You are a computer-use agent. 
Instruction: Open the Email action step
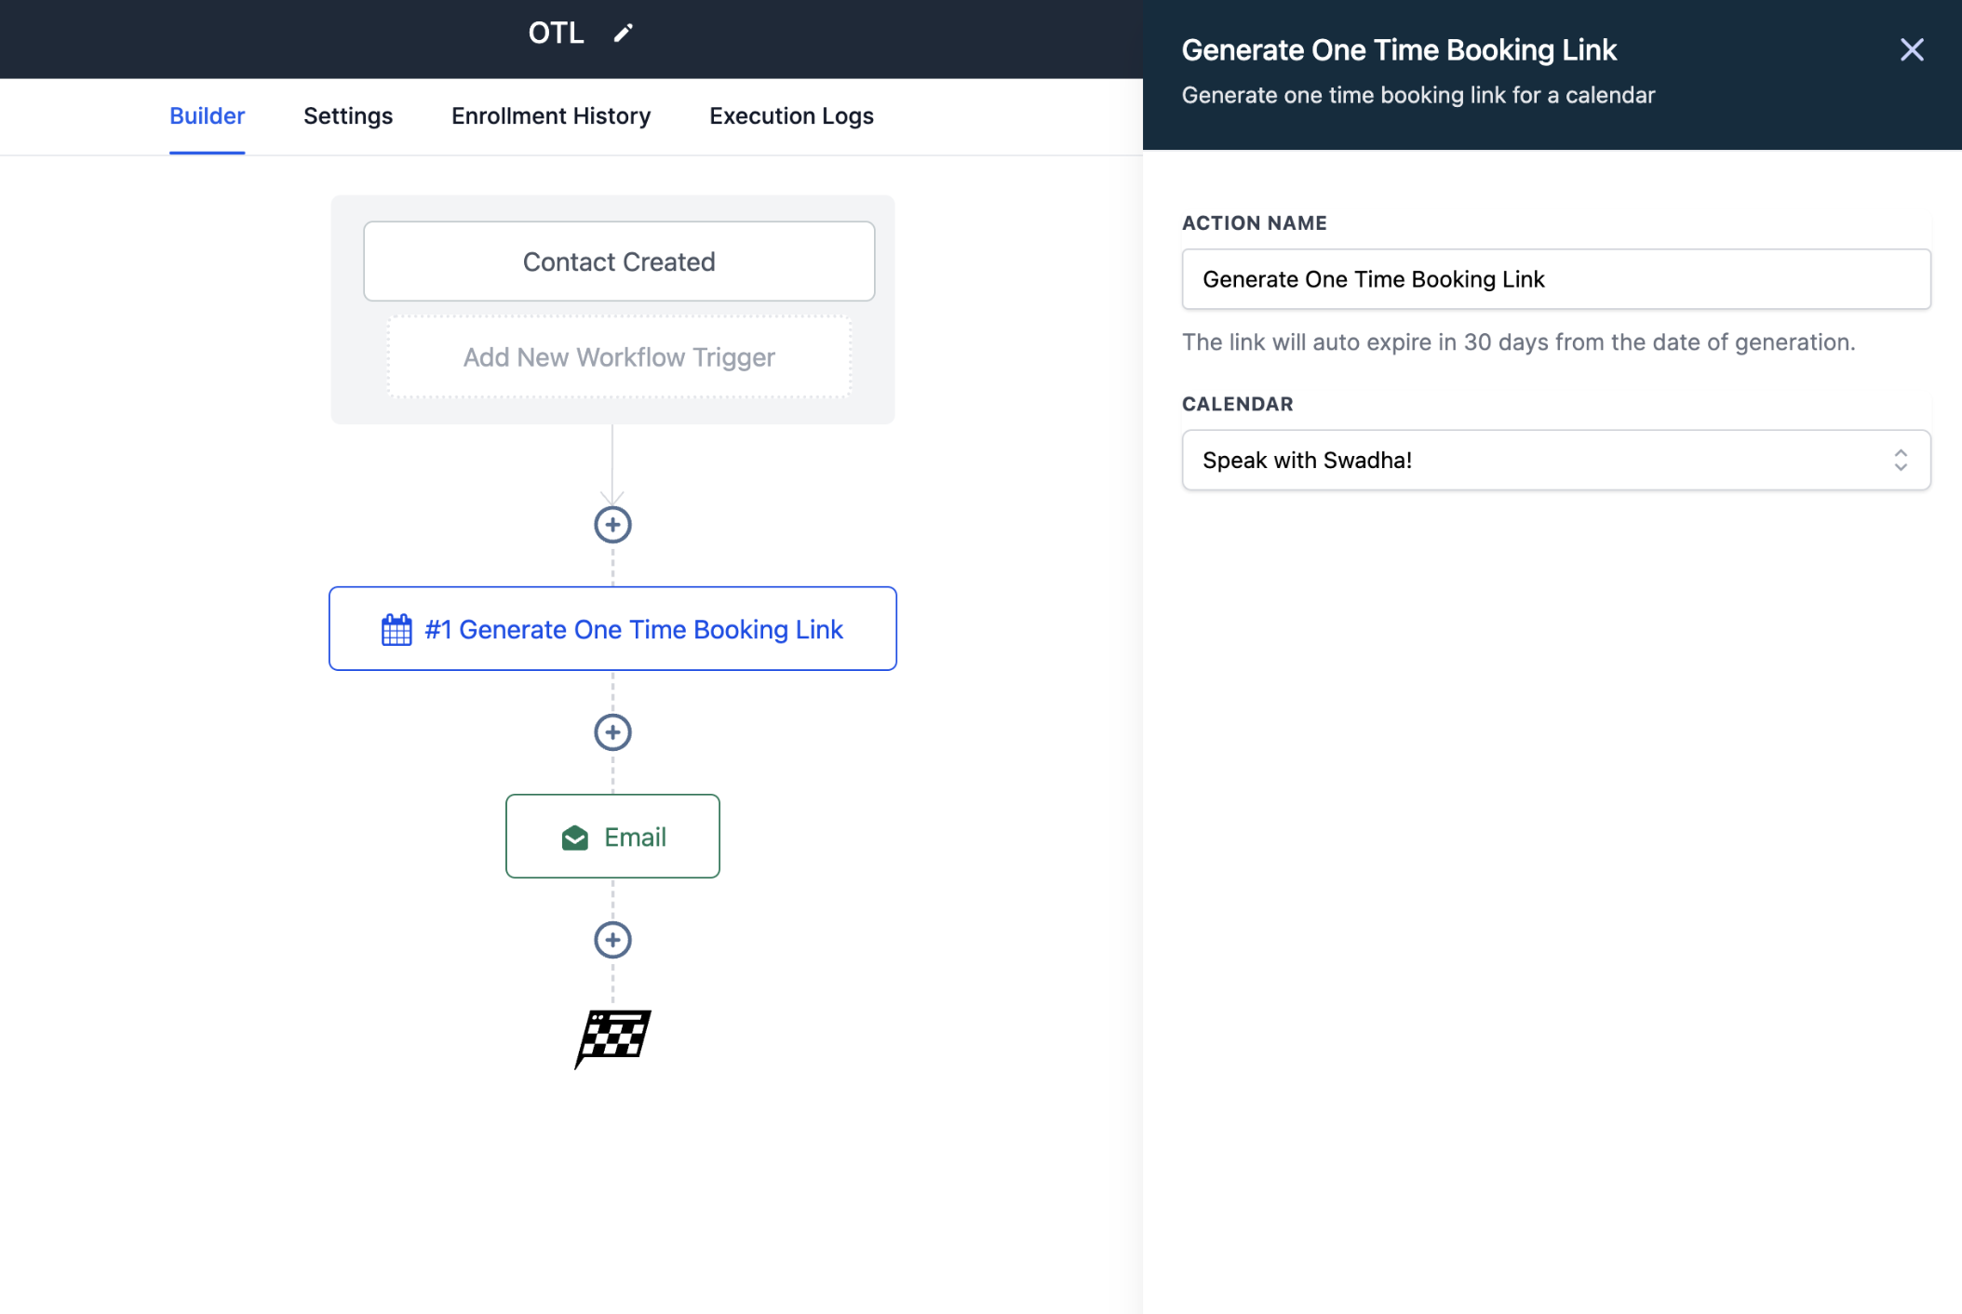point(612,837)
